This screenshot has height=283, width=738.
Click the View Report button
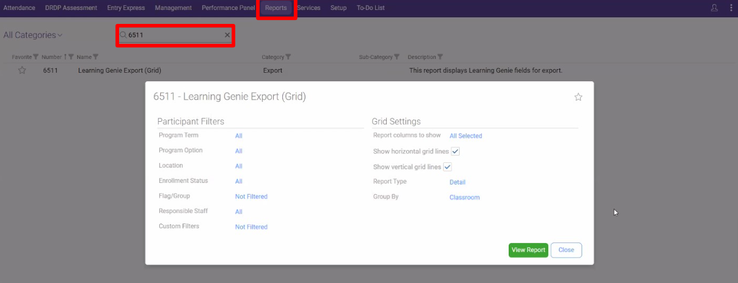click(528, 250)
